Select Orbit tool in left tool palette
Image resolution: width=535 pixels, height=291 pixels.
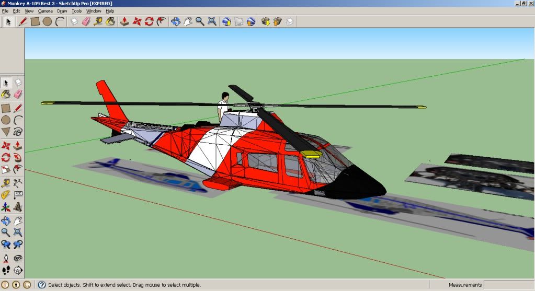[x=6, y=221]
